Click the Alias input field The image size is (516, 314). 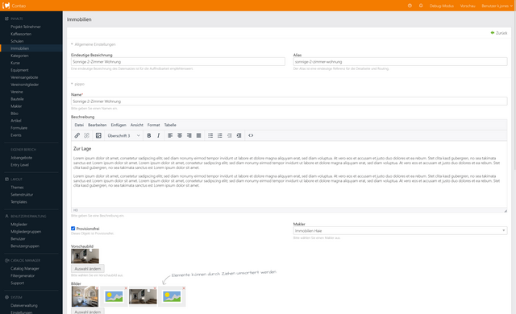coord(400,61)
